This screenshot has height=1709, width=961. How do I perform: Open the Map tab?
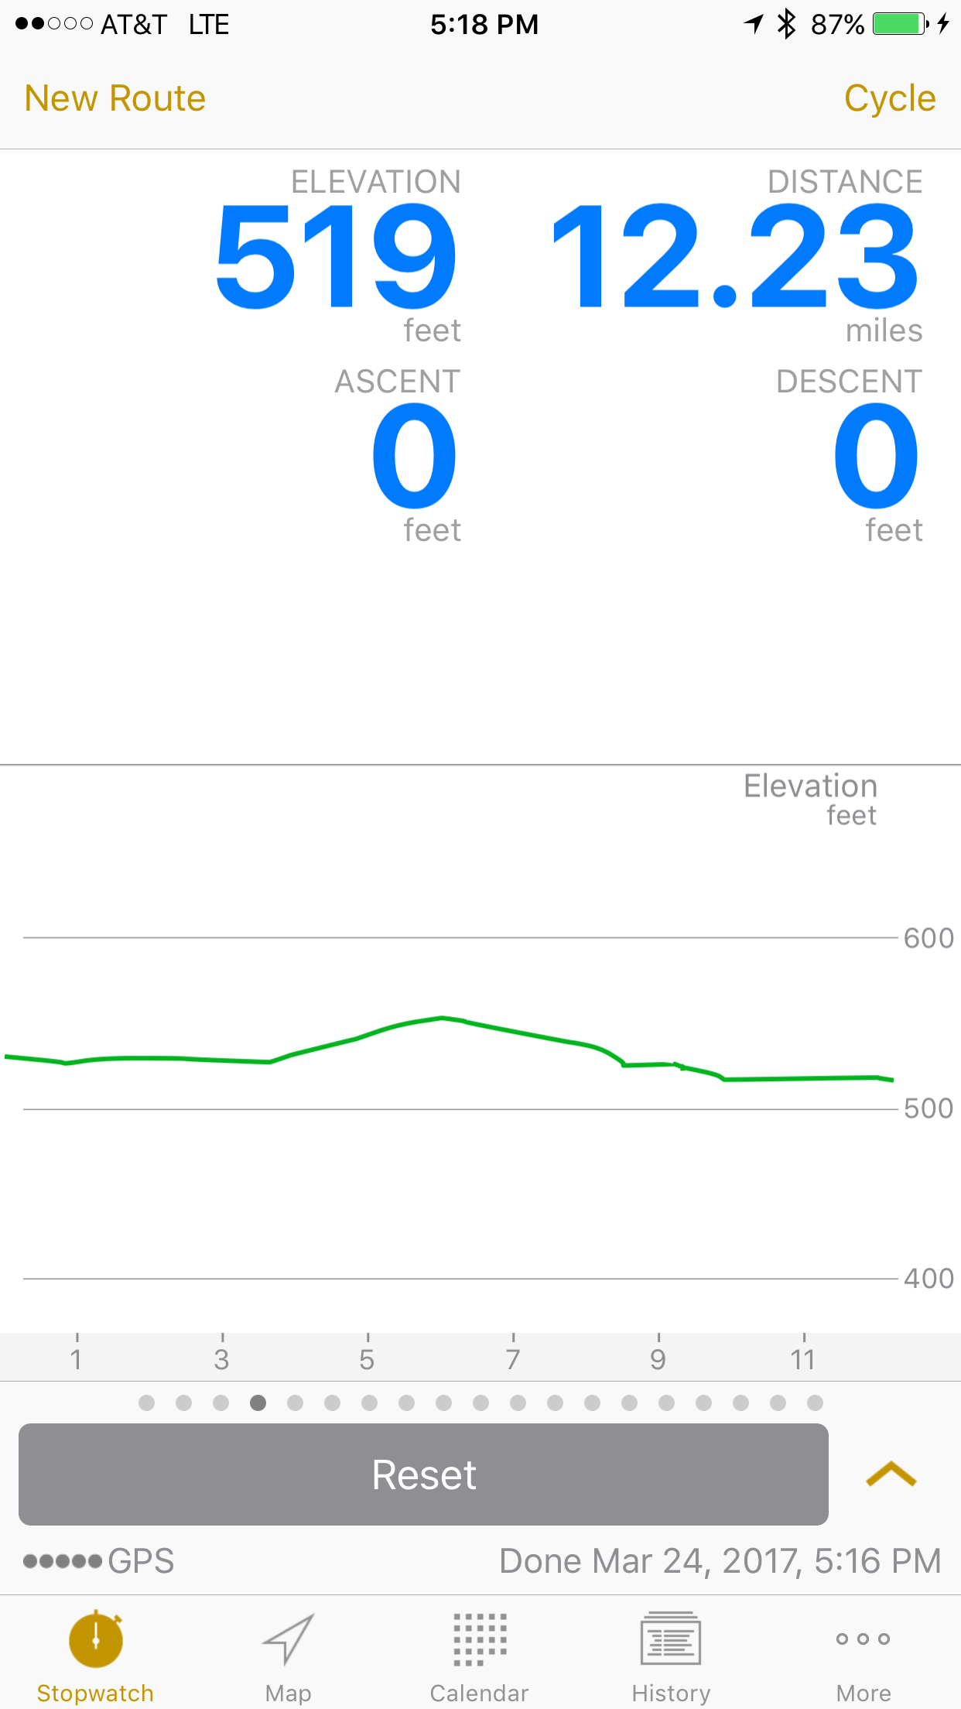click(x=288, y=1640)
